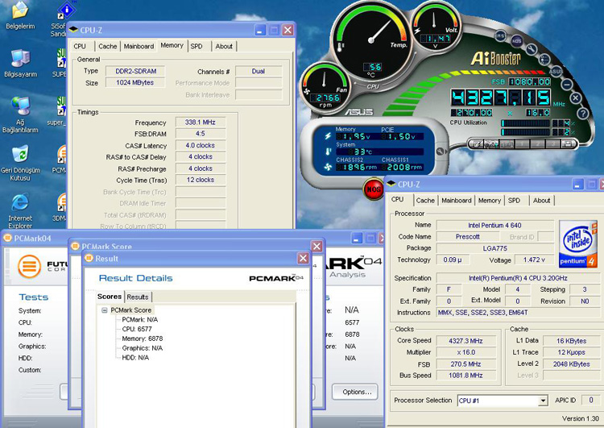
Task: Open the Bilgisayarım desktop icon
Action: [x=20, y=64]
